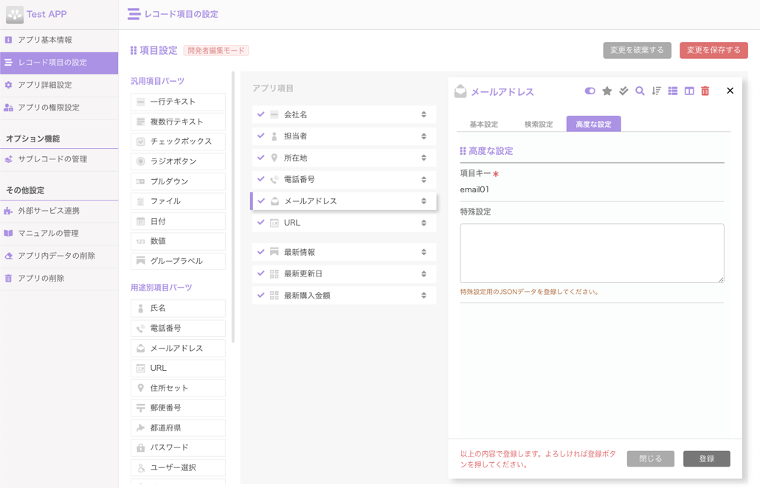The height and width of the screenshot is (488, 760).
Task: Select the 複数行テキスト parts item
Action: point(178,122)
